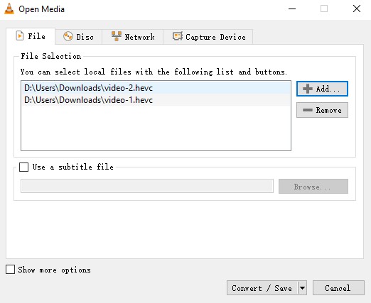
Task: Click the Browse... subtitle button
Action: pyautogui.click(x=313, y=187)
